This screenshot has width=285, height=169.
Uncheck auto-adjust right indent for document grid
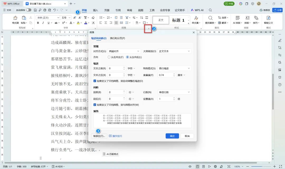click(95, 81)
